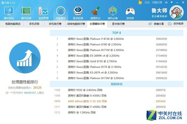Select 第四代酷睿 i7-4500U 双核 row
Viewport: 187px width, 124px height.
pos(117,107)
